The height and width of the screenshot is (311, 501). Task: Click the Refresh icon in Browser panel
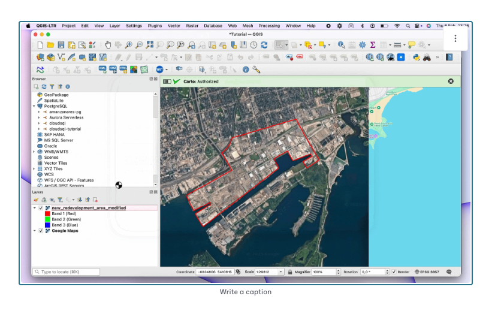[44, 87]
